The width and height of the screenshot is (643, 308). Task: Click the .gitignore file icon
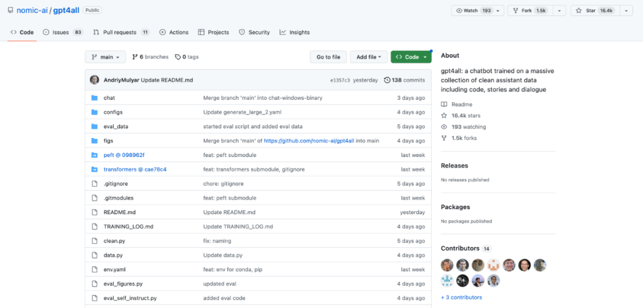[x=95, y=184]
